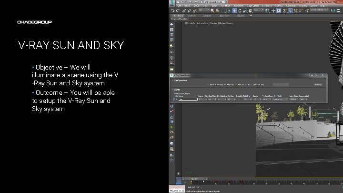Toggle Window/Crossing selection mode

228,10
